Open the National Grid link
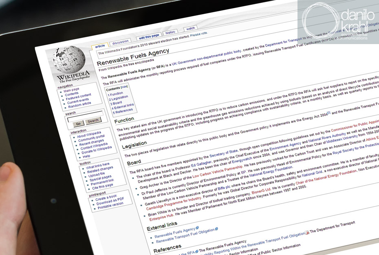Viewport: 379px width, 255px height. point(312,173)
